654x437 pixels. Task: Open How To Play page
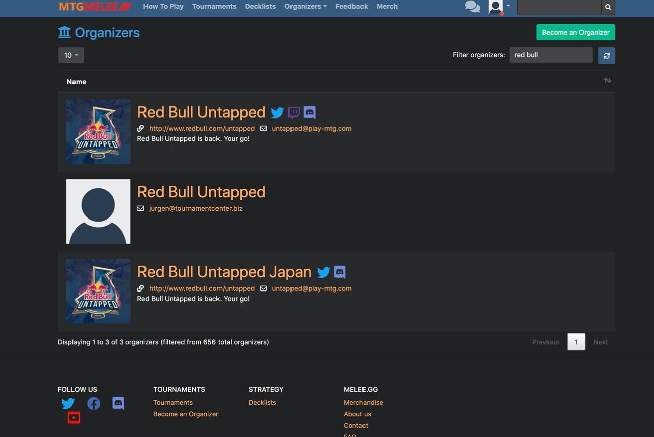pos(164,6)
